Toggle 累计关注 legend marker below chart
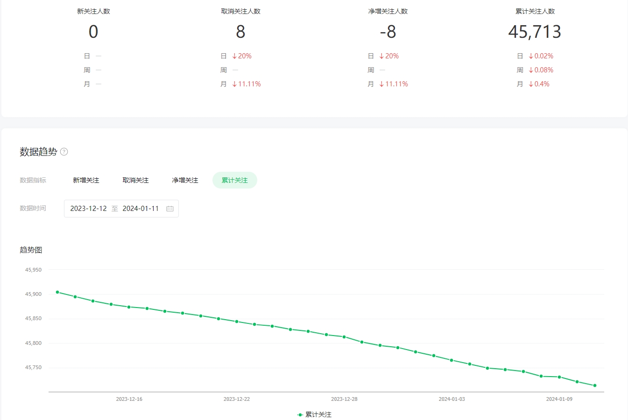 300,414
